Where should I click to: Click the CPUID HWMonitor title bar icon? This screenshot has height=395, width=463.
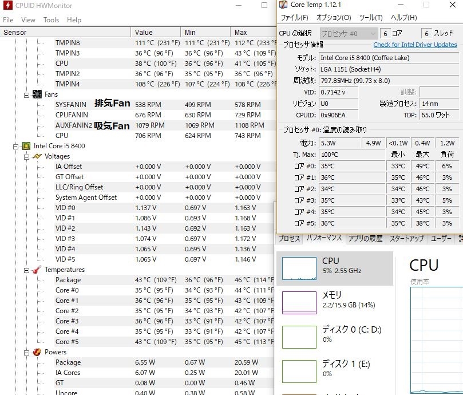(x=7, y=5)
